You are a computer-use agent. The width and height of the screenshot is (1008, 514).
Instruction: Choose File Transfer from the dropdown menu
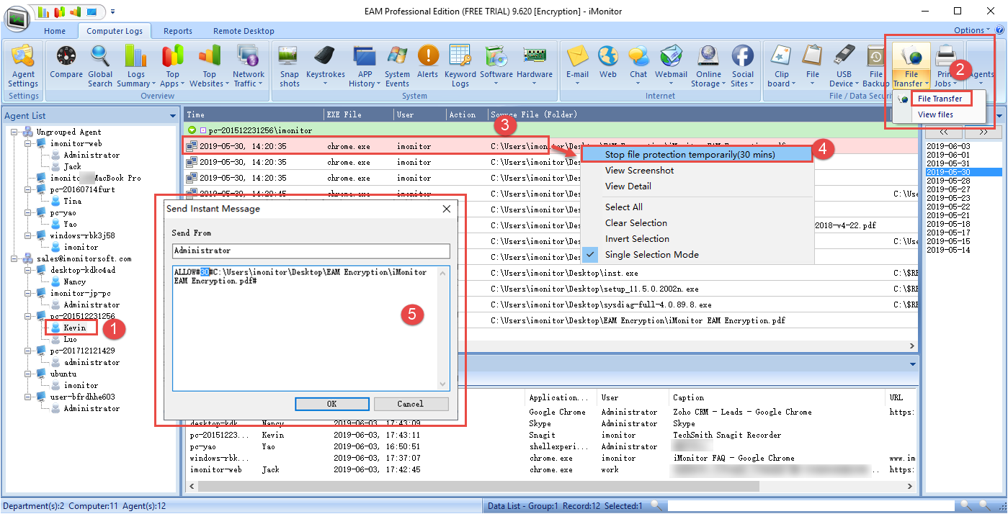[940, 99]
